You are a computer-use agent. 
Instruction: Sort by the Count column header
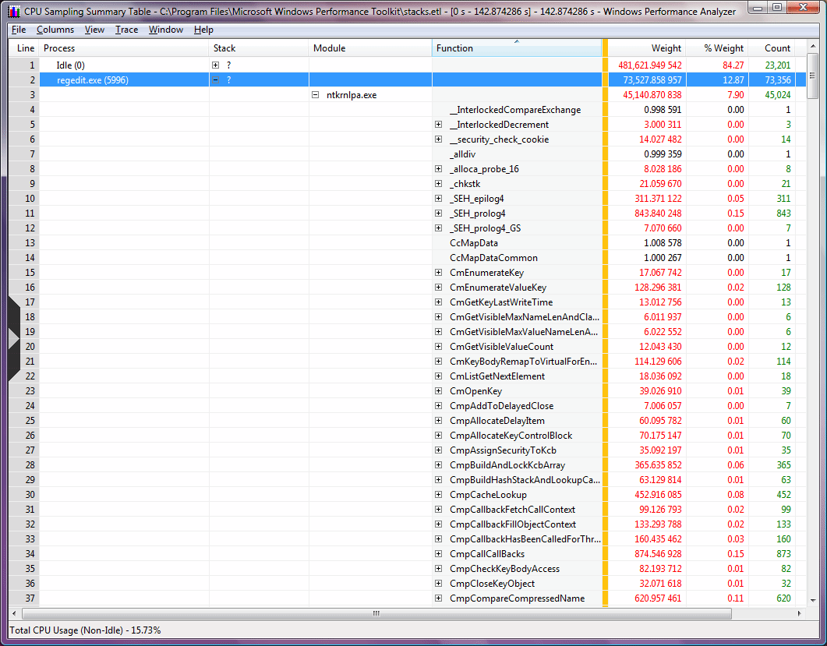click(x=772, y=48)
